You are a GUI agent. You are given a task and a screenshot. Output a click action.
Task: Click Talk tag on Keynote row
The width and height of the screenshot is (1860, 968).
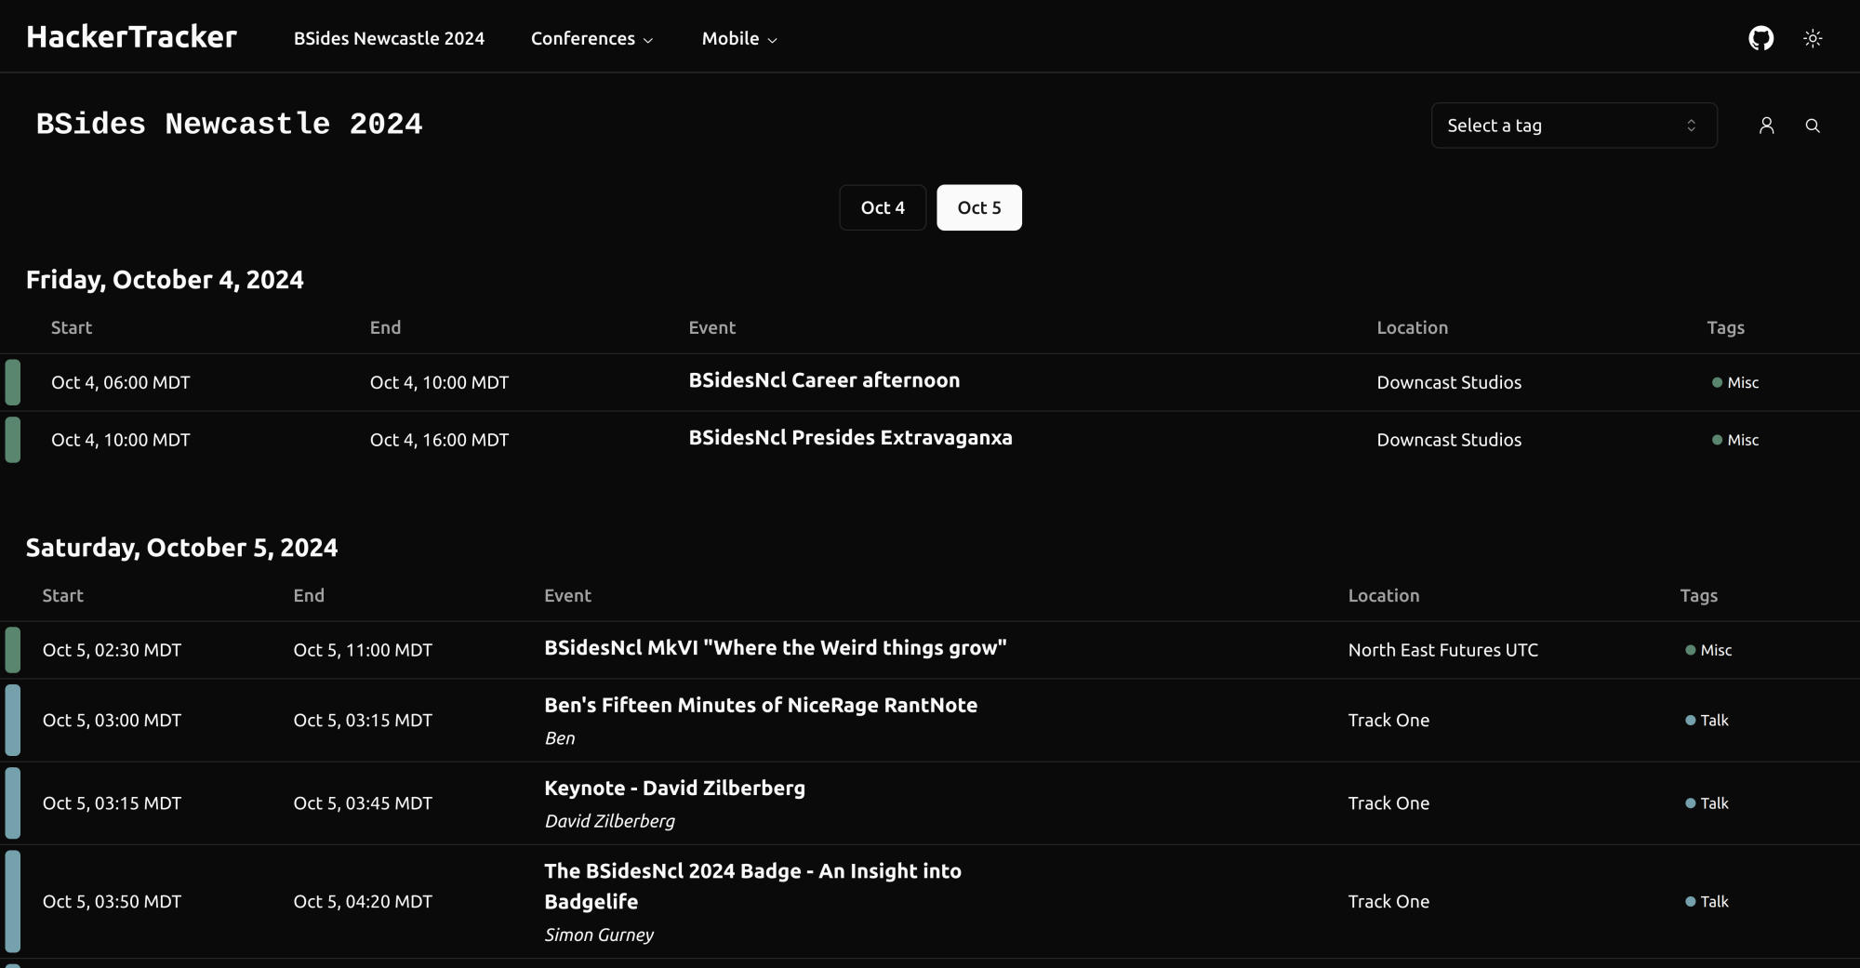point(1707,803)
